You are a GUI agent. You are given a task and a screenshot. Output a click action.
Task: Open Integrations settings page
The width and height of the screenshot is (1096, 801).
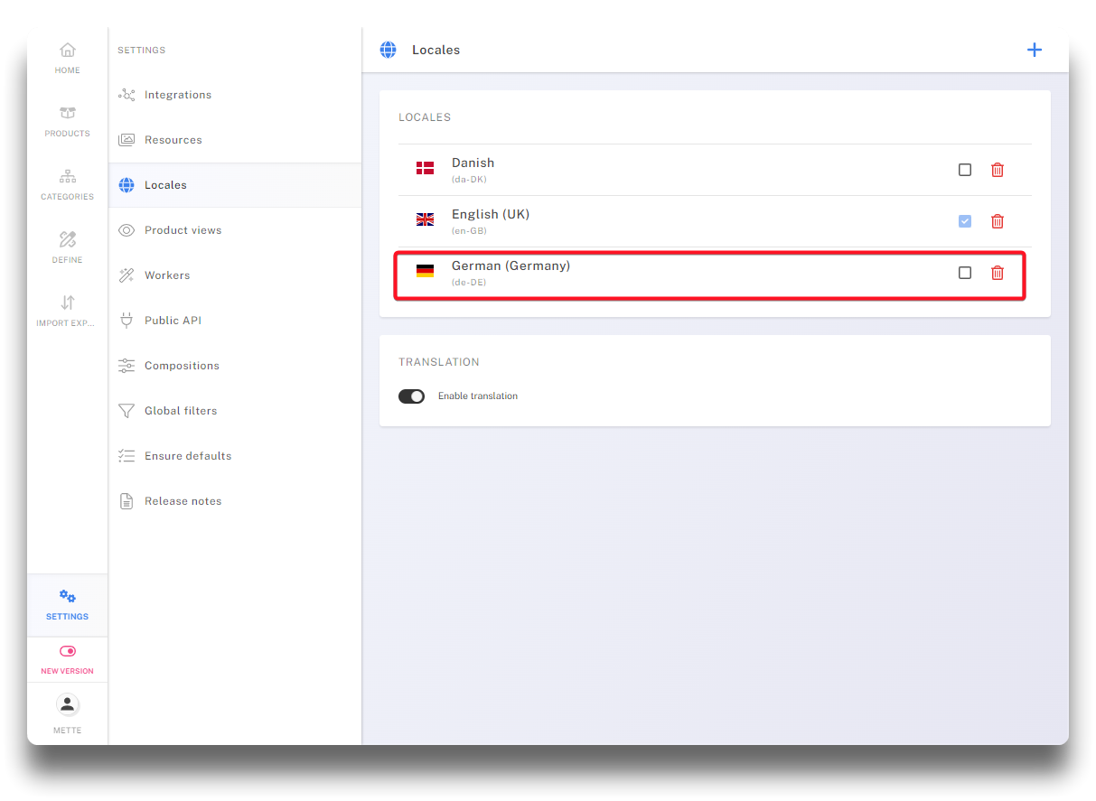[x=178, y=95]
